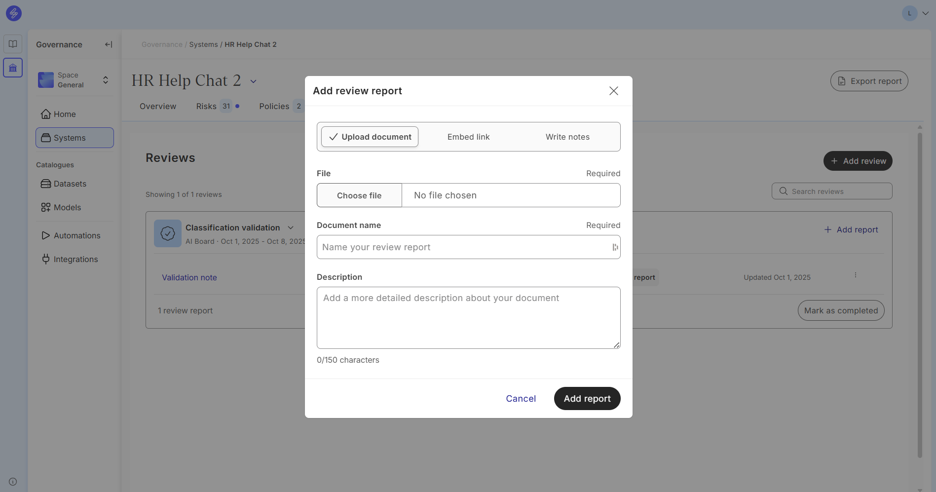Switch to Write notes mode
Screen dimensions: 936x492
tap(567, 137)
